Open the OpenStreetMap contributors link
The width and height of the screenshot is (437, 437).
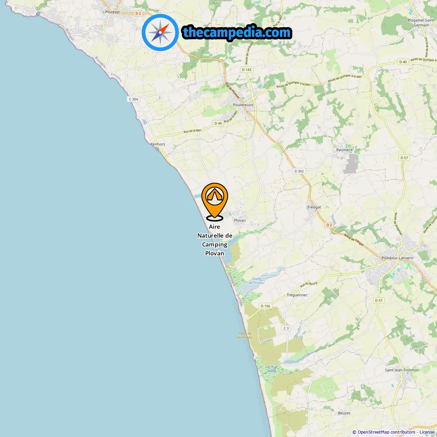tap(386, 432)
